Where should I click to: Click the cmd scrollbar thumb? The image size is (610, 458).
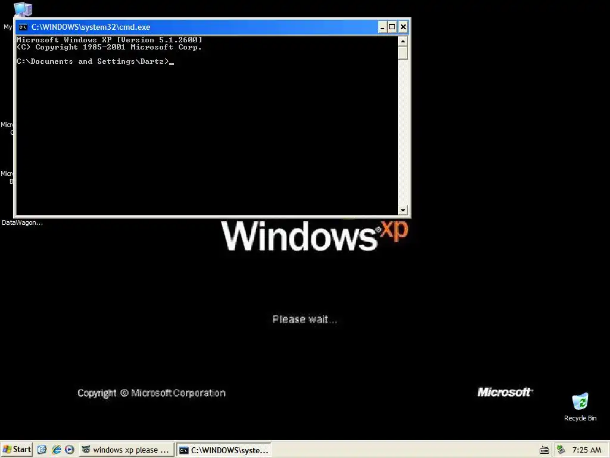[403, 52]
